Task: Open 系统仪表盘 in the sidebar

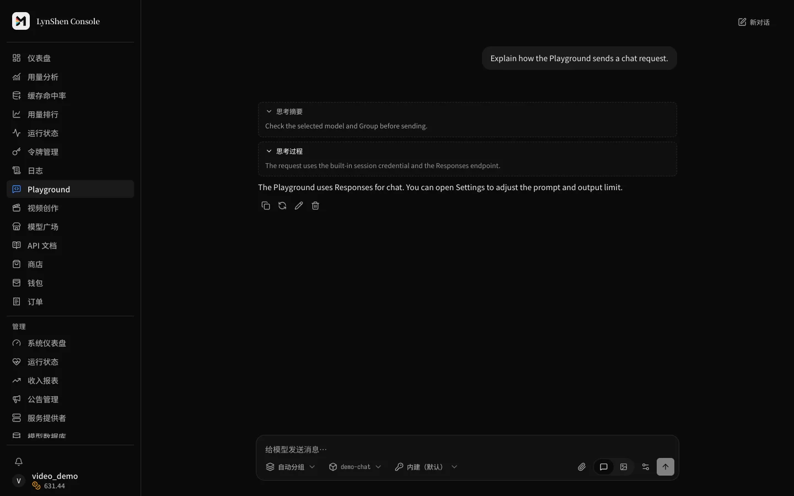Action: click(x=70, y=343)
